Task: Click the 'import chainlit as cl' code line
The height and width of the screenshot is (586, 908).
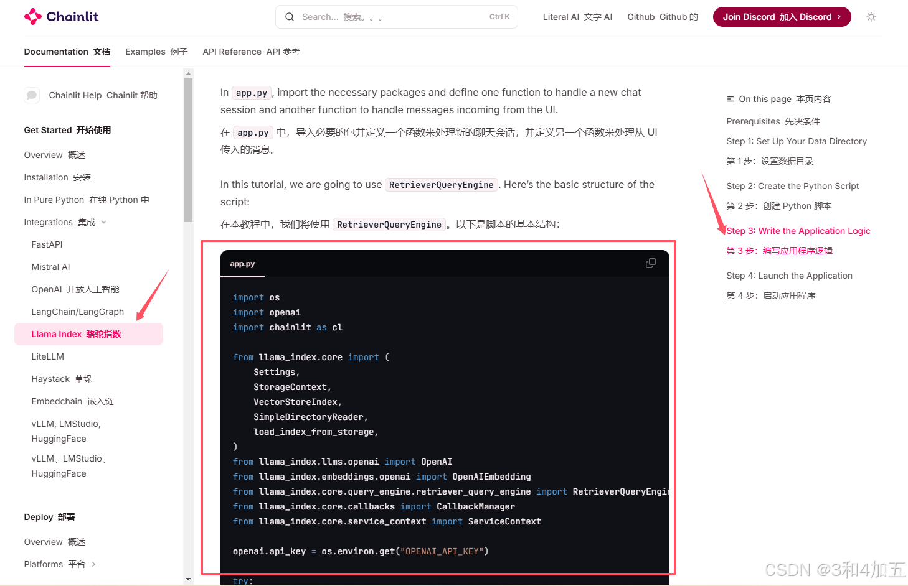Action: tap(288, 327)
